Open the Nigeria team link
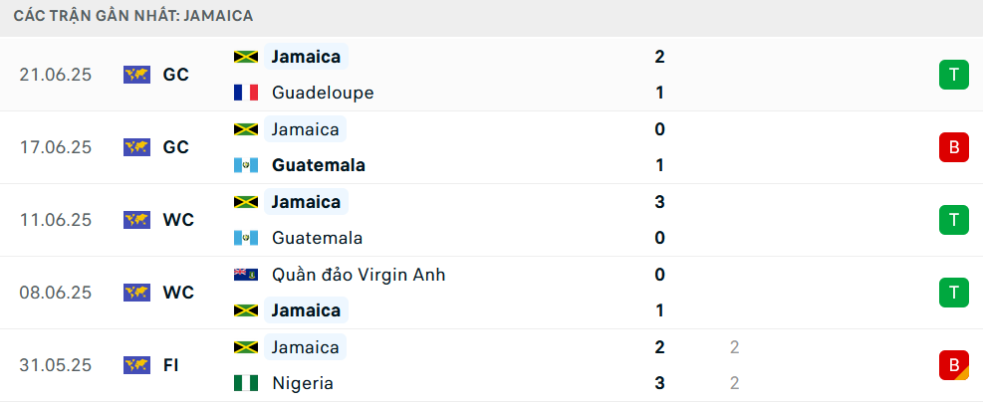Image resolution: width=983 pixels, height=405 pixels. 303,383
